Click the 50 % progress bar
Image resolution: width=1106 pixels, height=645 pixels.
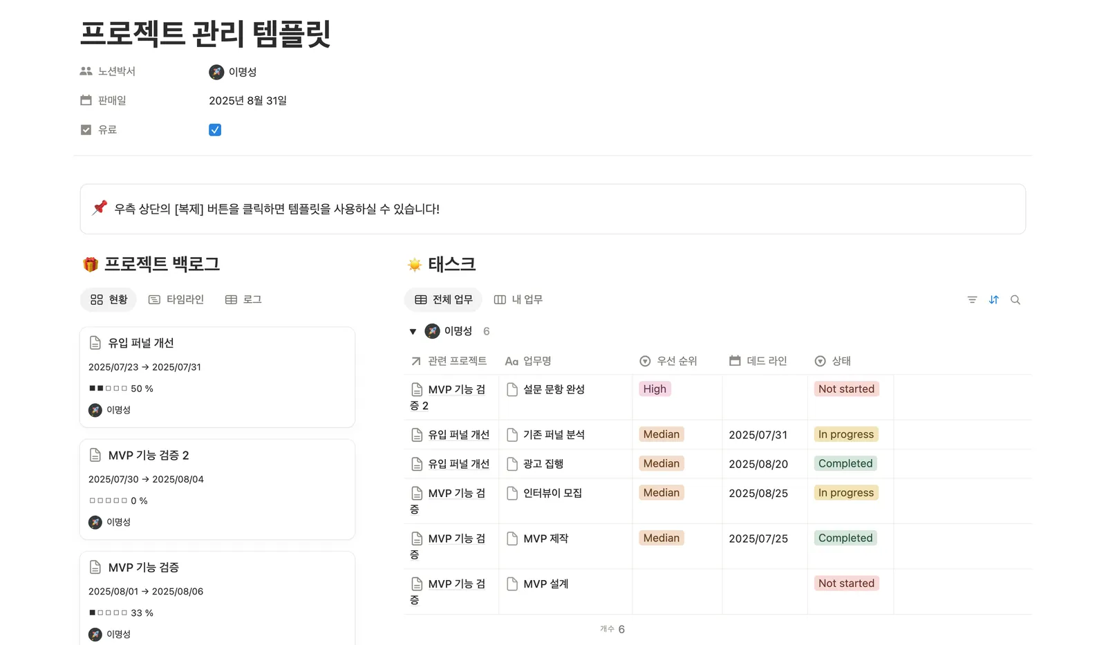pyautogui.click(x=109, y=389)
